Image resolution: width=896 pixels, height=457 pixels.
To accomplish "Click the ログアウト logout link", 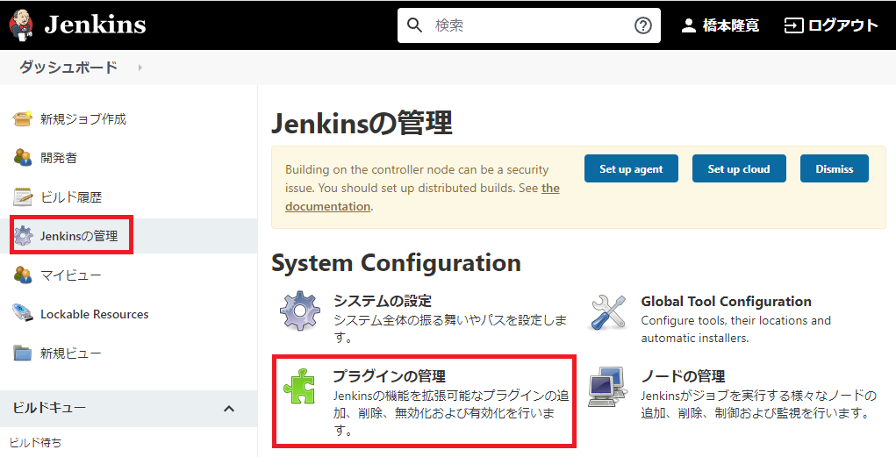I will pos(831,25).
